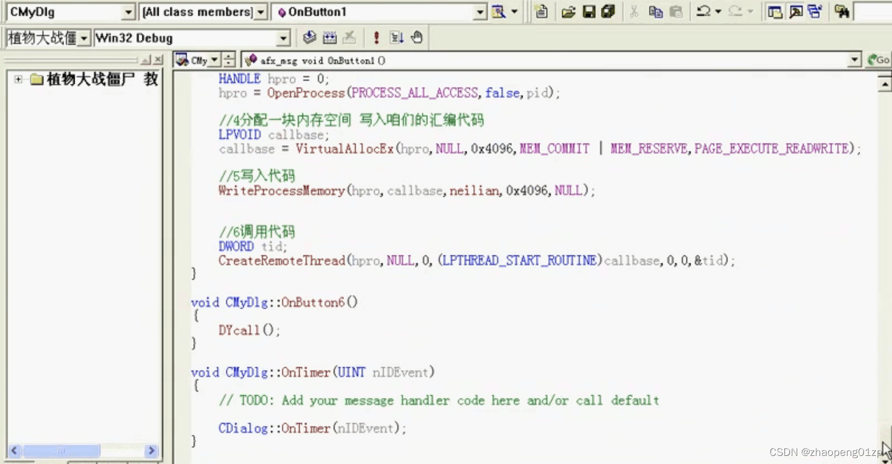Click the OpenProcess call in code
The height and width of the screenshot is (464, 892).
pyautogui.click(x=306, y=93)
